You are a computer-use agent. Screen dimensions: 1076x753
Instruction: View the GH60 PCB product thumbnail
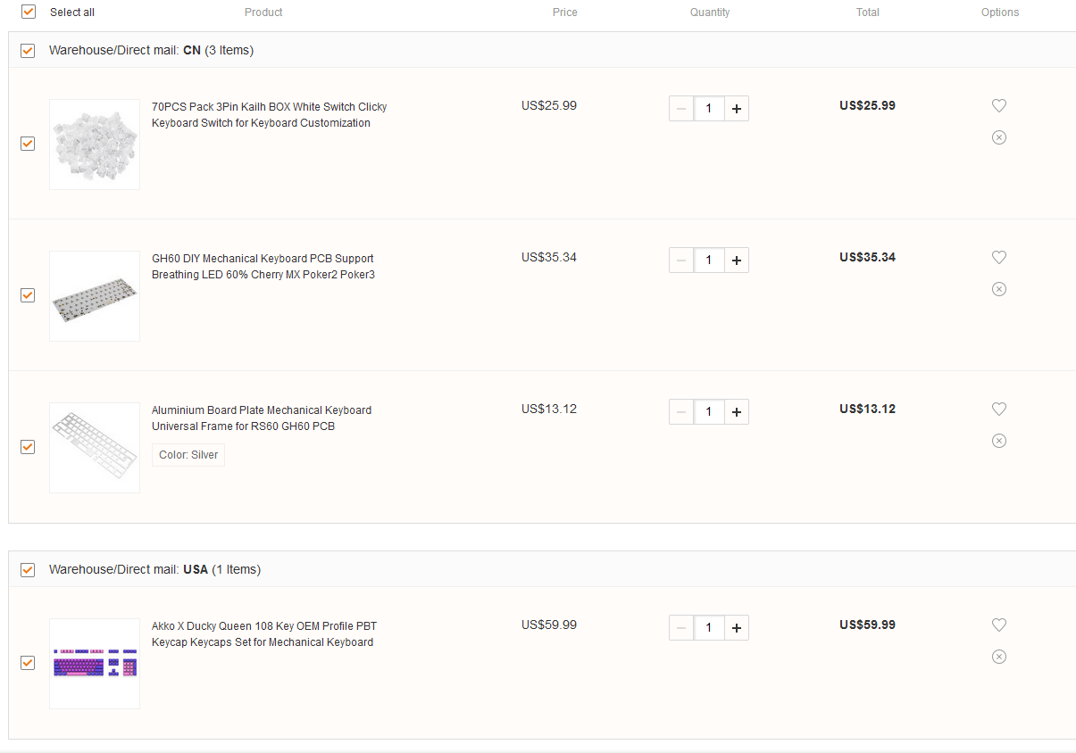click(x=95, y=296)
